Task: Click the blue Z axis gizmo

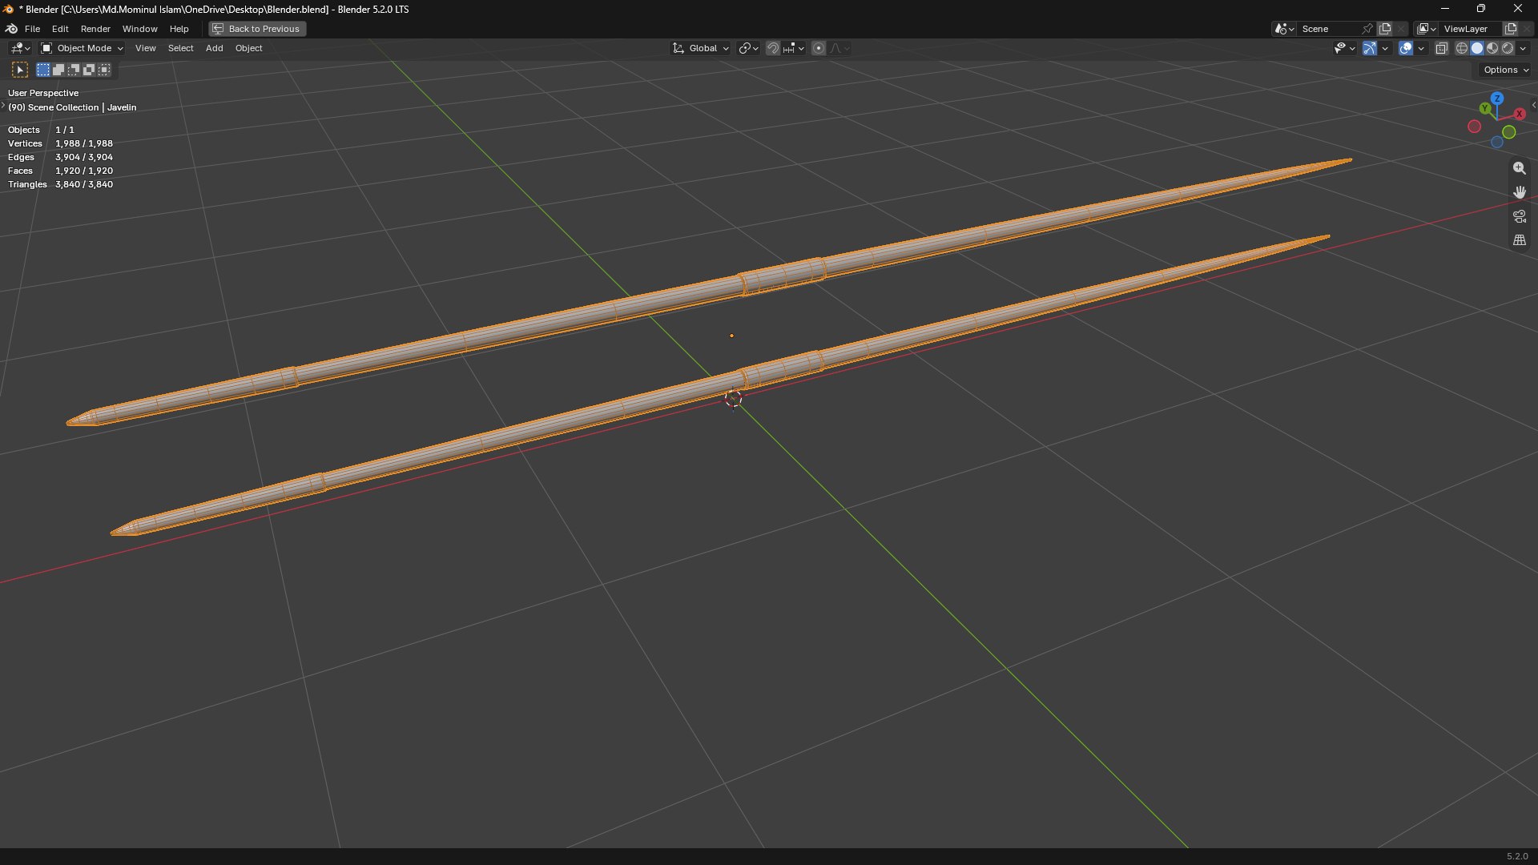Action: coord(1496,99)
